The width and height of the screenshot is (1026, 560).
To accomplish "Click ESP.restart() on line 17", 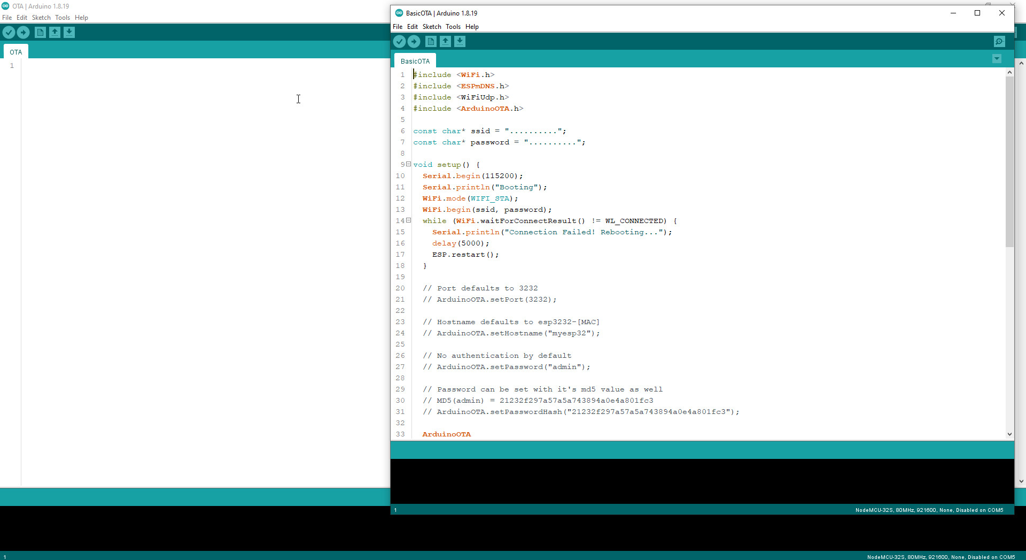I will [465, 255].
